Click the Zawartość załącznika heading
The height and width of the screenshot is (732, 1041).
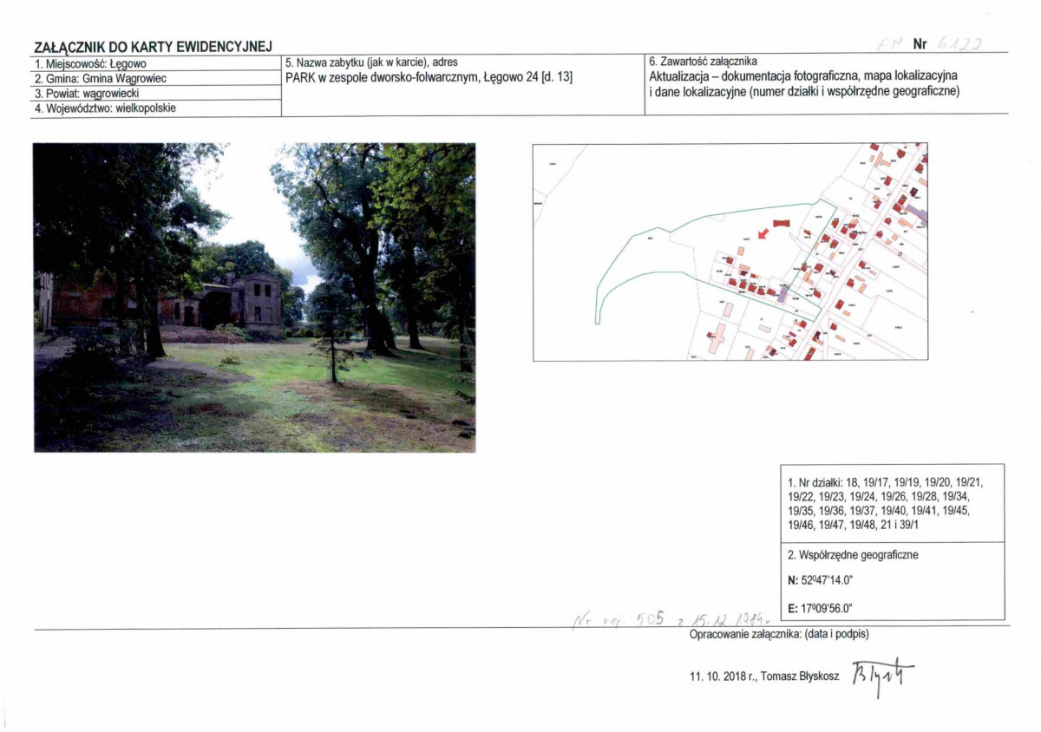[x=703, y=62]
